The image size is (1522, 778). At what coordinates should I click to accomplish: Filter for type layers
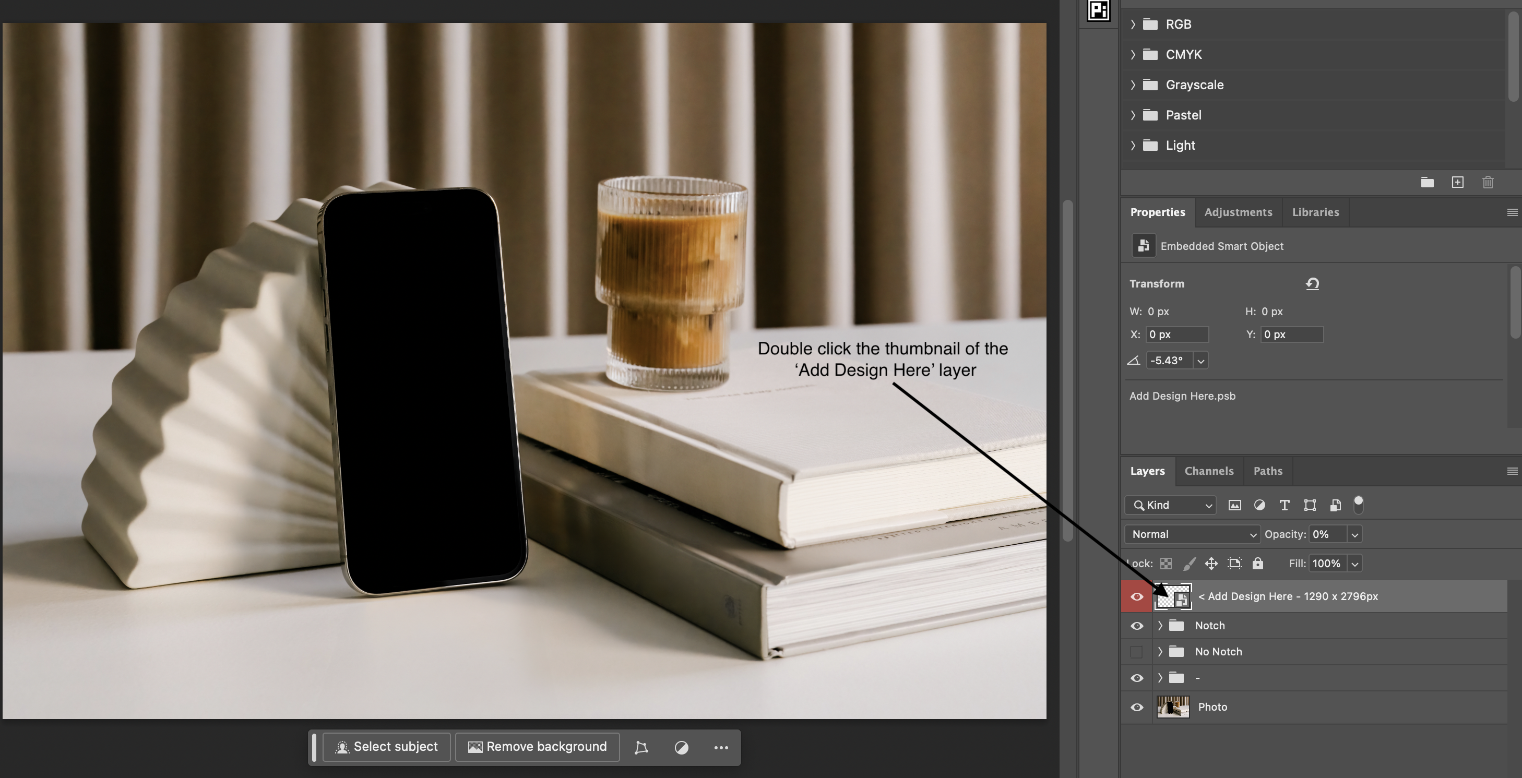(x=1284, y=505)
